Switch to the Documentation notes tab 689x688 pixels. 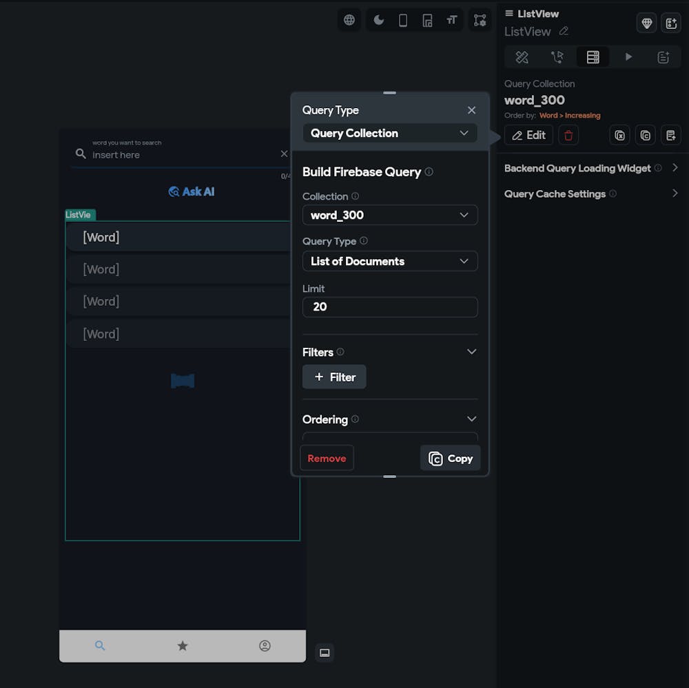pos(663,57)
